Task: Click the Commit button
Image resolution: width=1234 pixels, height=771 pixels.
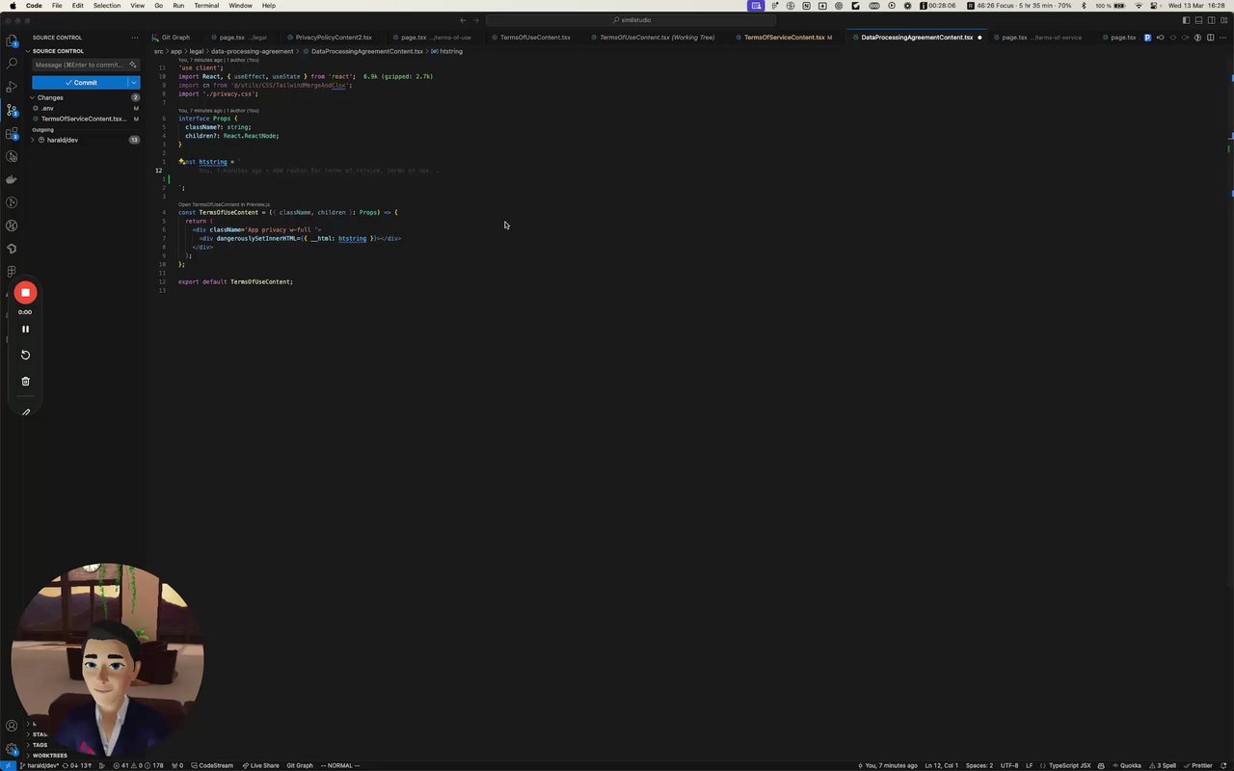Action: (x=80, y=83)
